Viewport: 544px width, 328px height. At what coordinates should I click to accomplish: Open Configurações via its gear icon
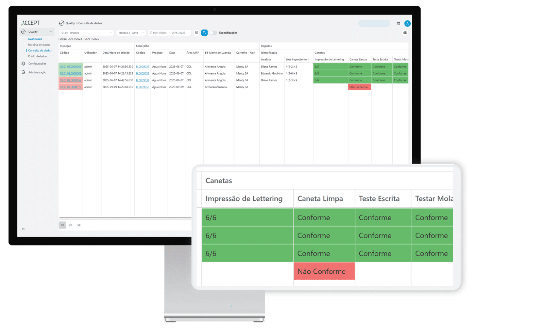23,63
